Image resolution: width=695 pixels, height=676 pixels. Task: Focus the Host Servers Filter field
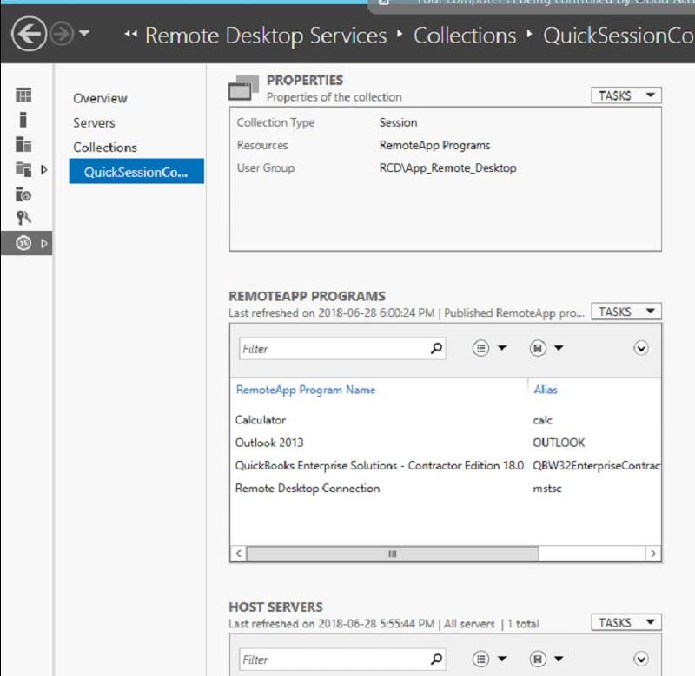point(342,660)
